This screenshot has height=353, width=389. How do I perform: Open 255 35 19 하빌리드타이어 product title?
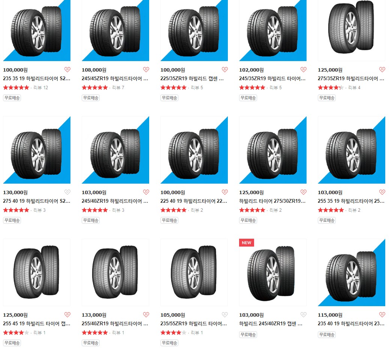351,201
